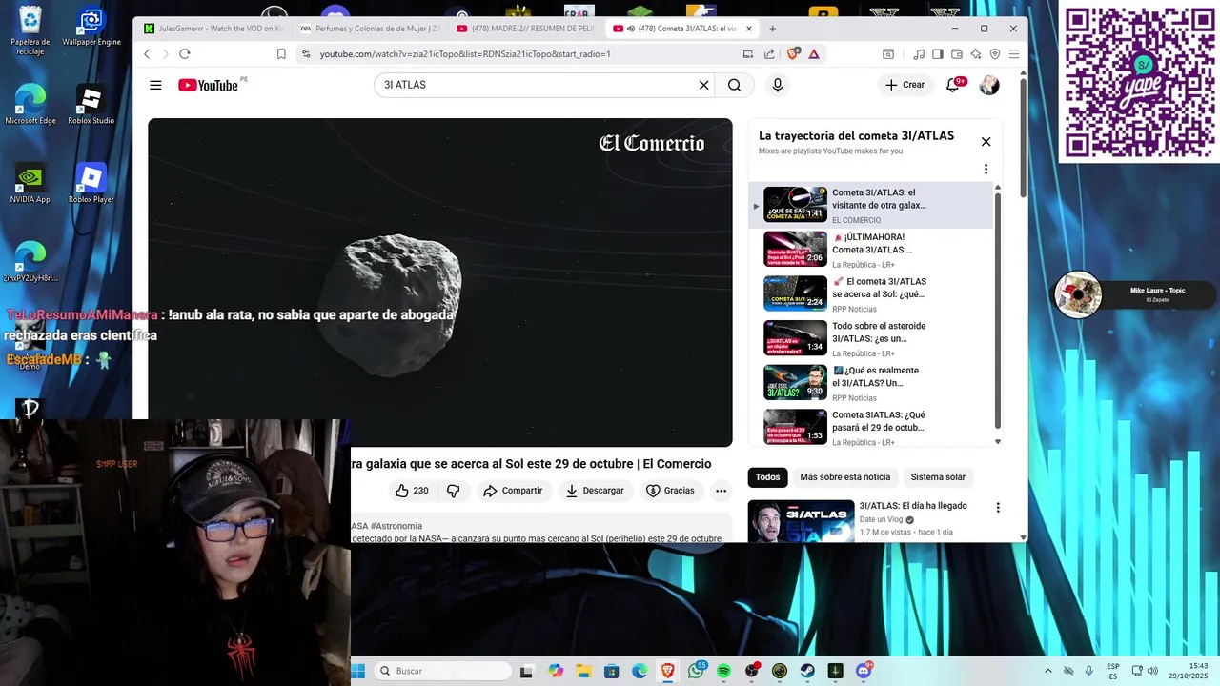Open YouTube notifications bell
Screen dimensions: 1220x686
point(952,85)
